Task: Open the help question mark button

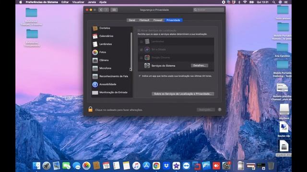Action: pos(220,109)
